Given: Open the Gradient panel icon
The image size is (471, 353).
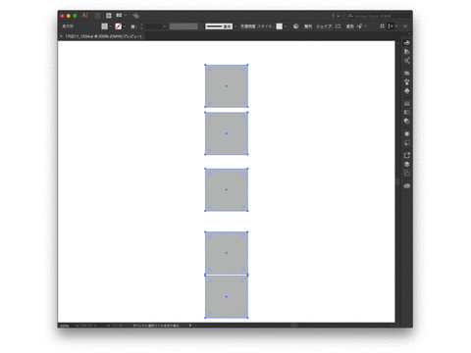Looking at the screenshot, I should pyautogui.click(x=407, y=112).
